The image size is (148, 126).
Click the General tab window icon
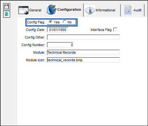(x=23, y=10)
